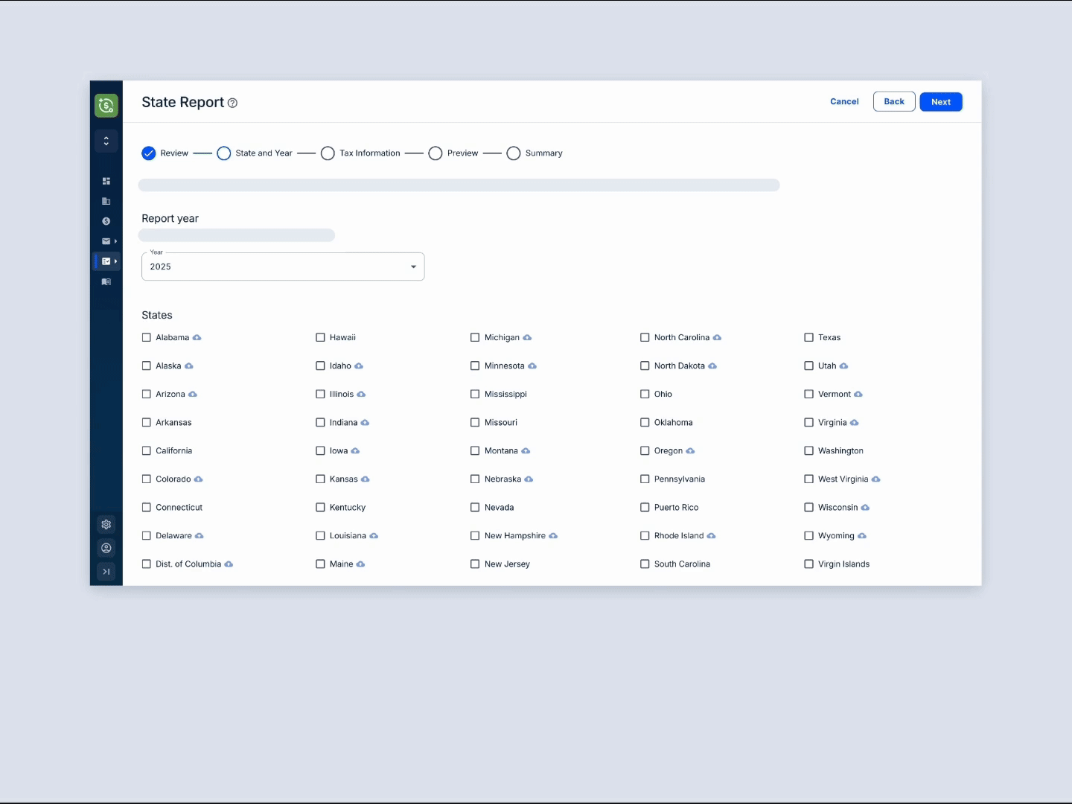Click the Cancel link
Screen dimensions: 1072x804
(844, 102)
